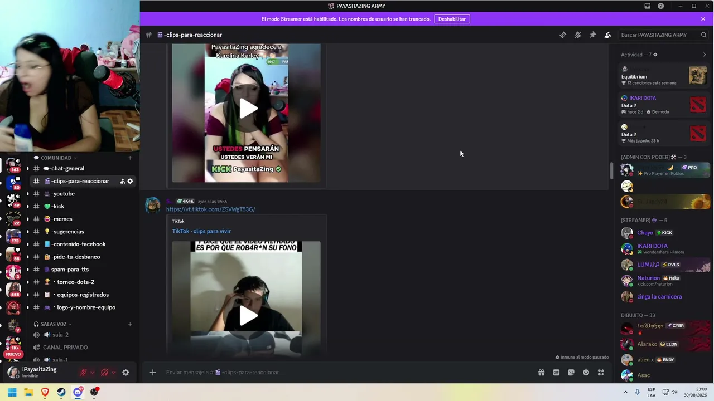
Task: Click the plus attach button in message bar
Action: (152, 373)
